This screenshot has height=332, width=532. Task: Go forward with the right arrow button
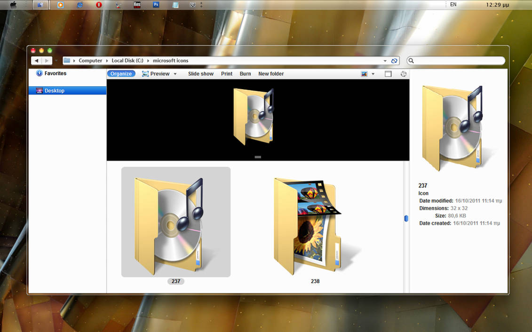tap(47, 61)
